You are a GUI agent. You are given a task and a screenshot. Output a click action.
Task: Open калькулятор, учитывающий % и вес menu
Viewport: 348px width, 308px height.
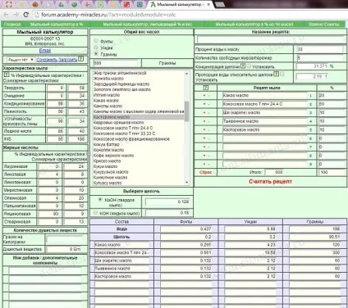coord(148,25)
